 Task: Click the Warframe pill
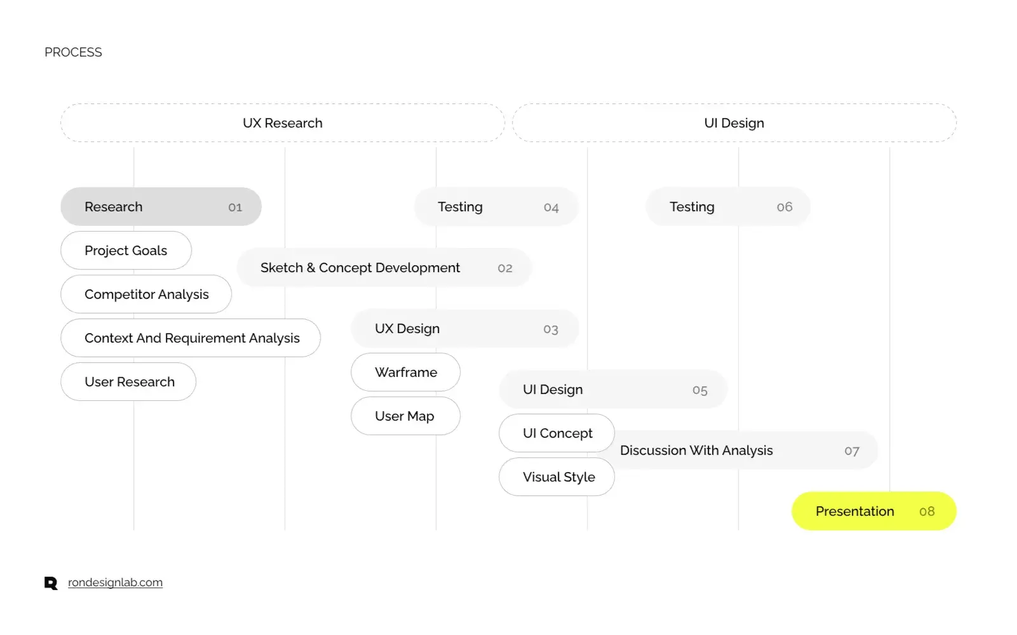coord(406,372)
